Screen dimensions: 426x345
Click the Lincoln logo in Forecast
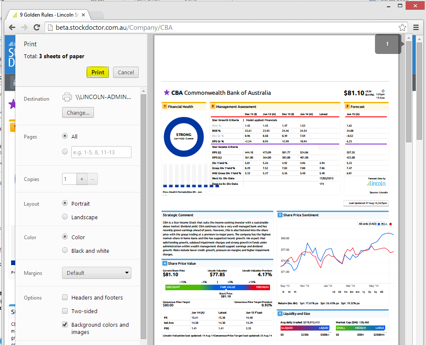point(376,184)
